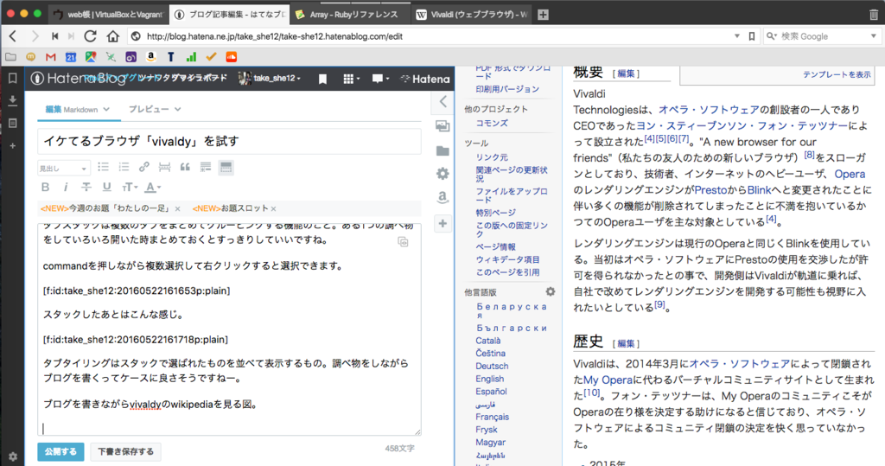Insert a bulleted list
Image resolution: width=885 pixels, height=466 pixels.
pyautogui.click(x=104, y=167)
